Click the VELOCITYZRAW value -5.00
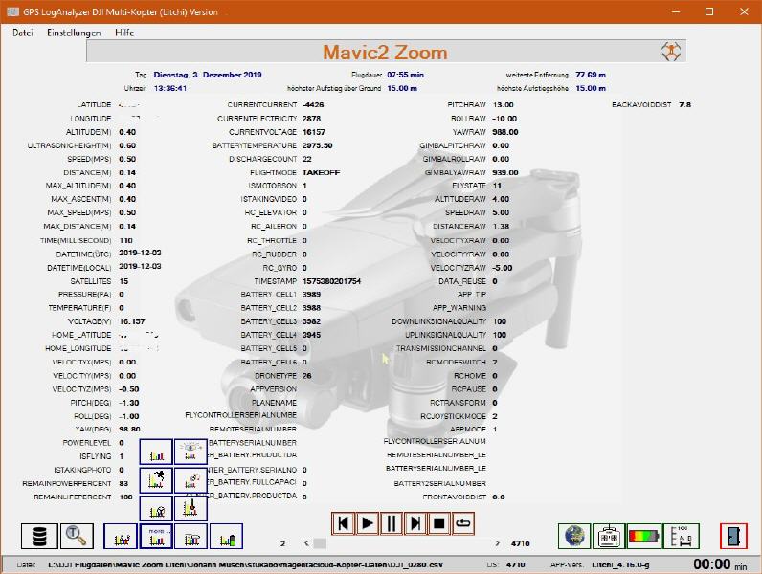The height and width of the screenshot is (574, 762). pyautogui.click(x=502, y=268)
